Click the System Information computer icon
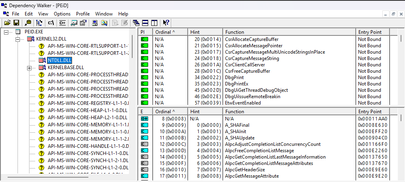Screen dimensions: 405x182 coord(95,23)
